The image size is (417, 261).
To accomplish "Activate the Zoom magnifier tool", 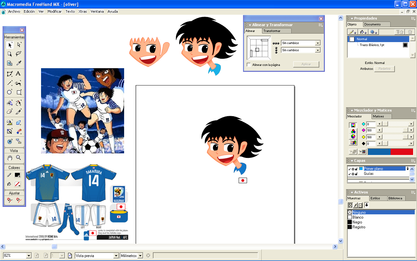I will (x=19, y=158).
